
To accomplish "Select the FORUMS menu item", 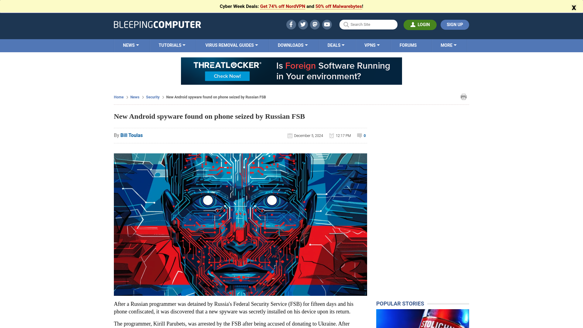I will point(407,45).
